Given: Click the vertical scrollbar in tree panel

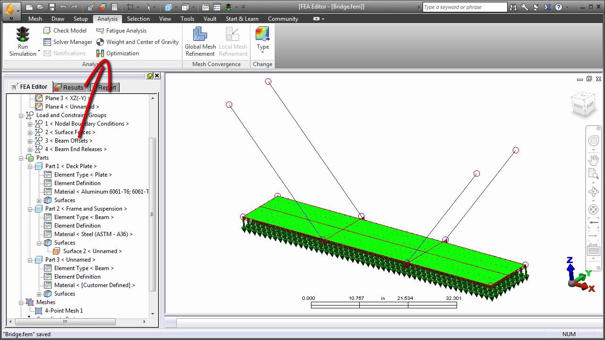Looking at the screenshot, I should (x=152, y=213).
